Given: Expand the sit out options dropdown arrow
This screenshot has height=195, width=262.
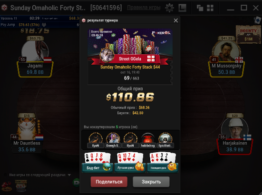Looking at the screenshot, I should coord(69,175).
